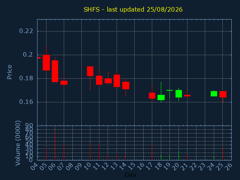Click the day 04 x-axis label
Screen dimensions: 240x180
(34, 166)
